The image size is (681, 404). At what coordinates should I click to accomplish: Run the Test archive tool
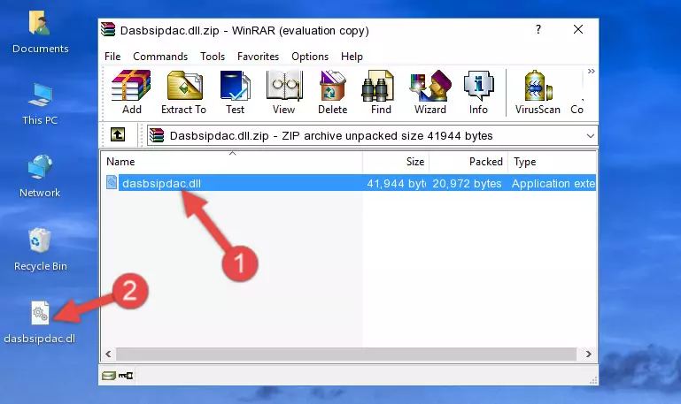[235, 92]
